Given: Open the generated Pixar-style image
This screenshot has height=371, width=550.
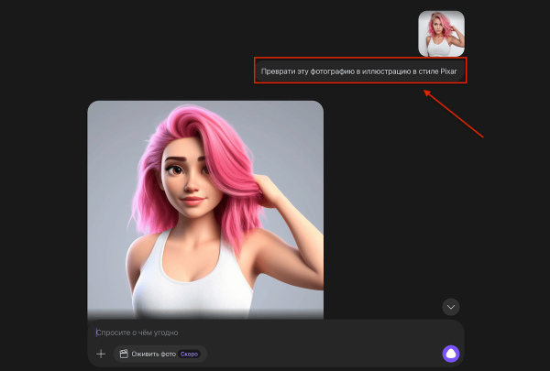Looking at the screenshot, I should 205,209.
